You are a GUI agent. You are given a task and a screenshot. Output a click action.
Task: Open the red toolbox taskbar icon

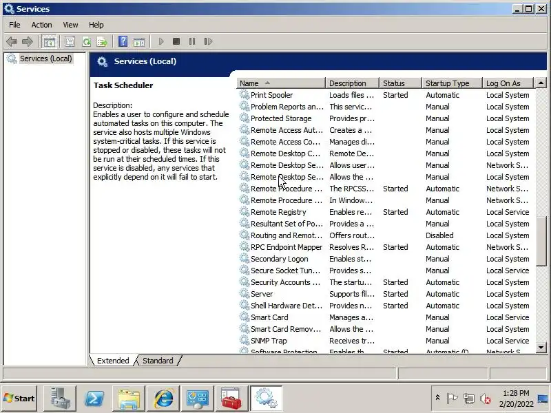pos(232,399)
